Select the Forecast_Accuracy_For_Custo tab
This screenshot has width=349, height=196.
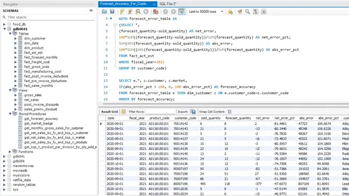(x=124, y=4)
